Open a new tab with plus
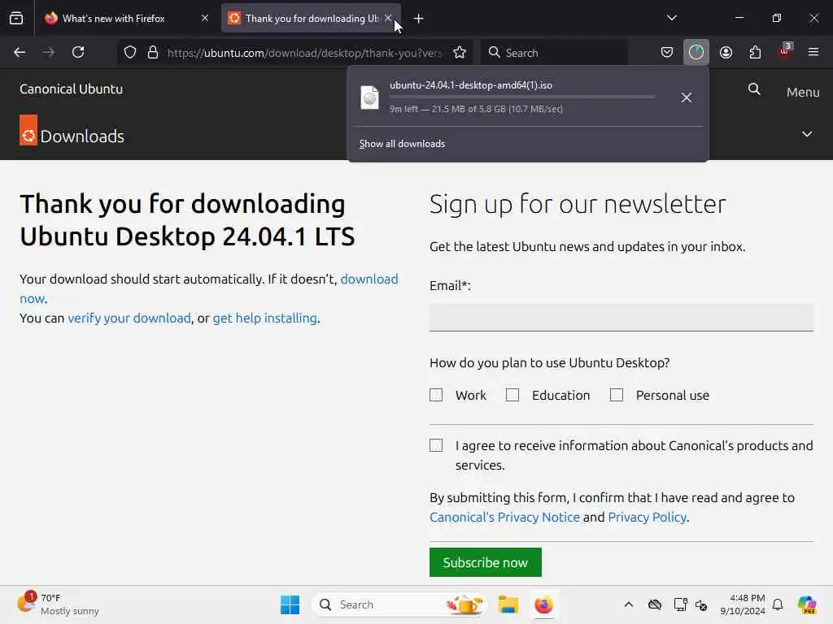This screenshot has height=624, width=833. point(419,19)
